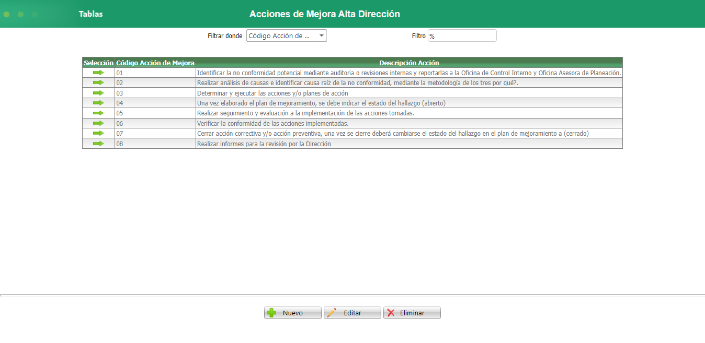Select record 02 using its green arrow

tap(98, 82)
